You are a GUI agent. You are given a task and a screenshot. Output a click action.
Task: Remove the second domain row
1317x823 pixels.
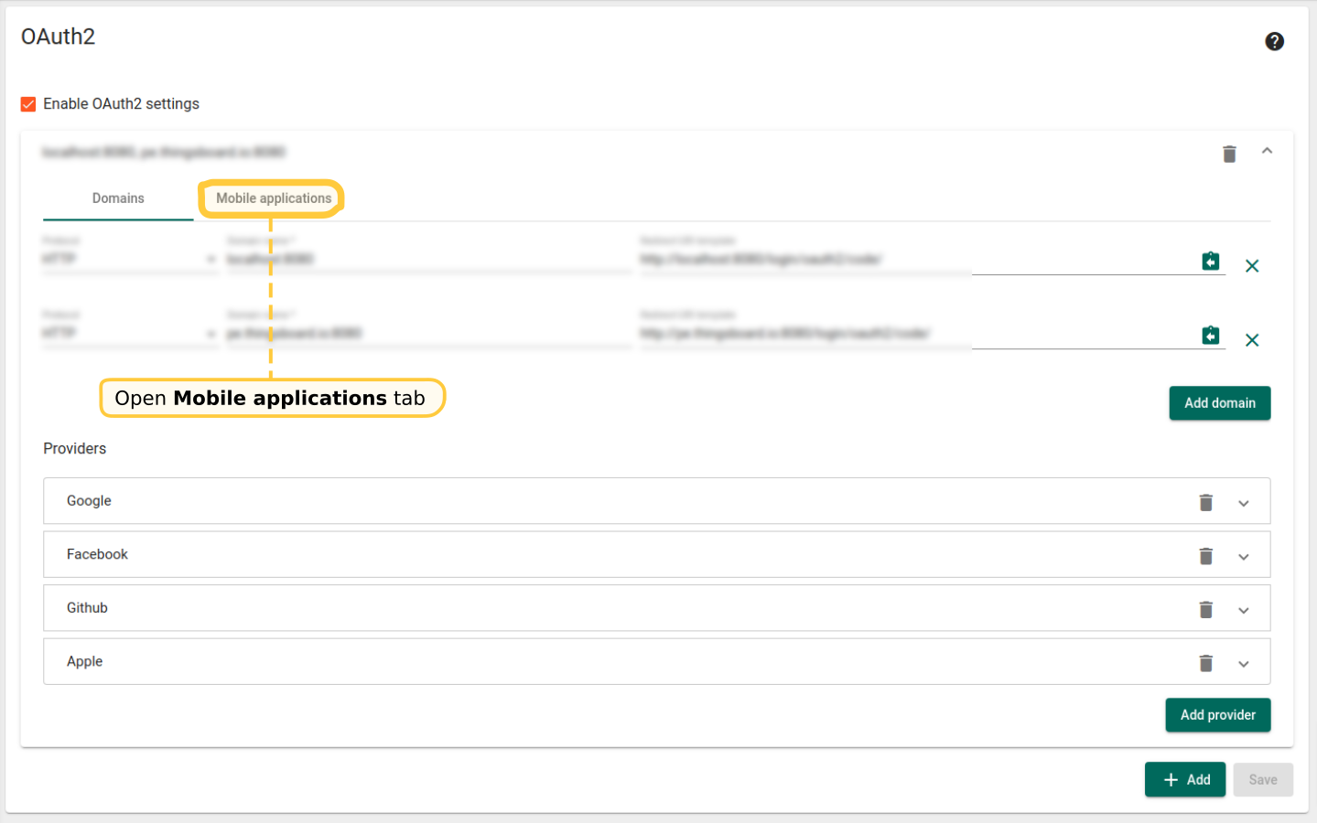[1252, 340]
